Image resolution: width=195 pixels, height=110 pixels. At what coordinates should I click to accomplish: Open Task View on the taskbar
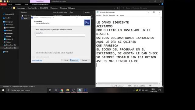point(56,90)
